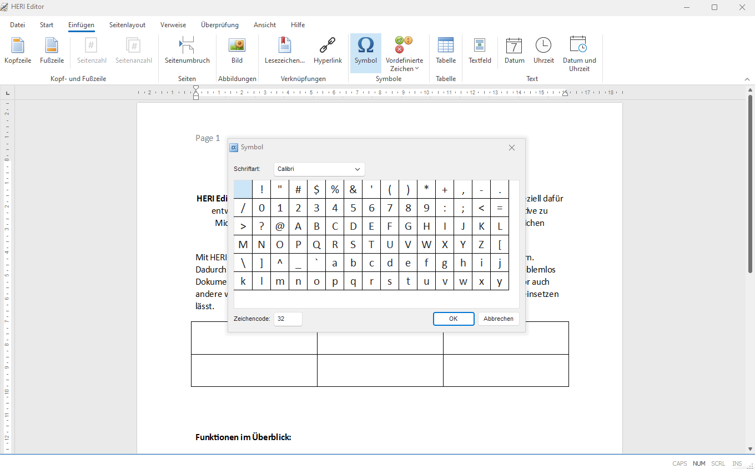Select the Einfügen tab
Screen dimensions: 755x469
81,25
